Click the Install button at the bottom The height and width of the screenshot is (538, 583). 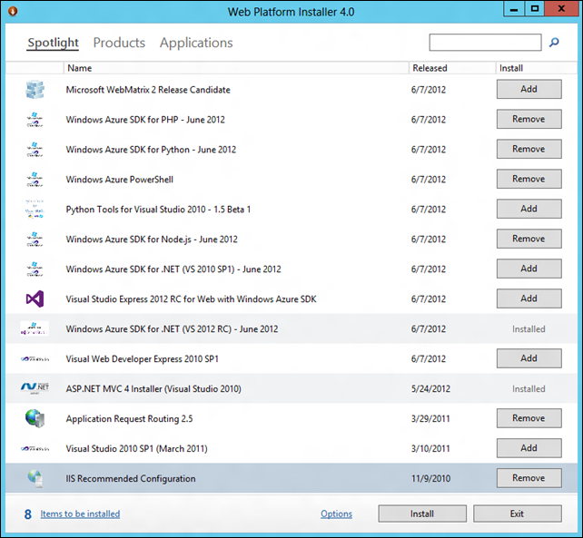click(x=422, y=514)
